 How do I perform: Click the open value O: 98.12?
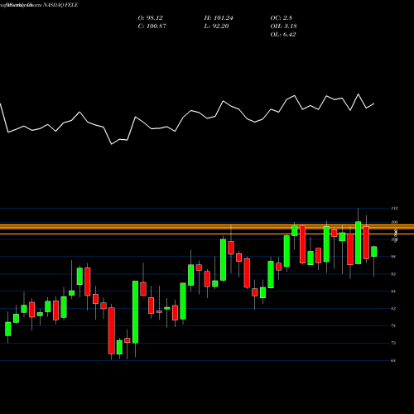pyautogui.click(x=151, y=18)
